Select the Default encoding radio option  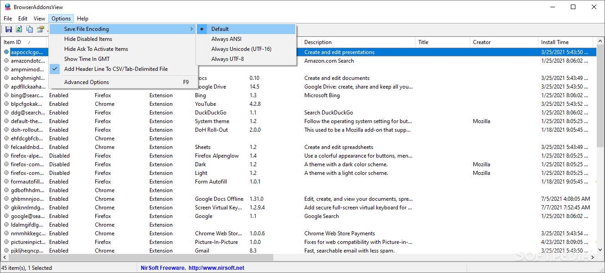[x=246, y=29]
